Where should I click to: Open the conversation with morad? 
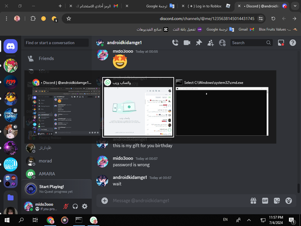tap(56, 161)
